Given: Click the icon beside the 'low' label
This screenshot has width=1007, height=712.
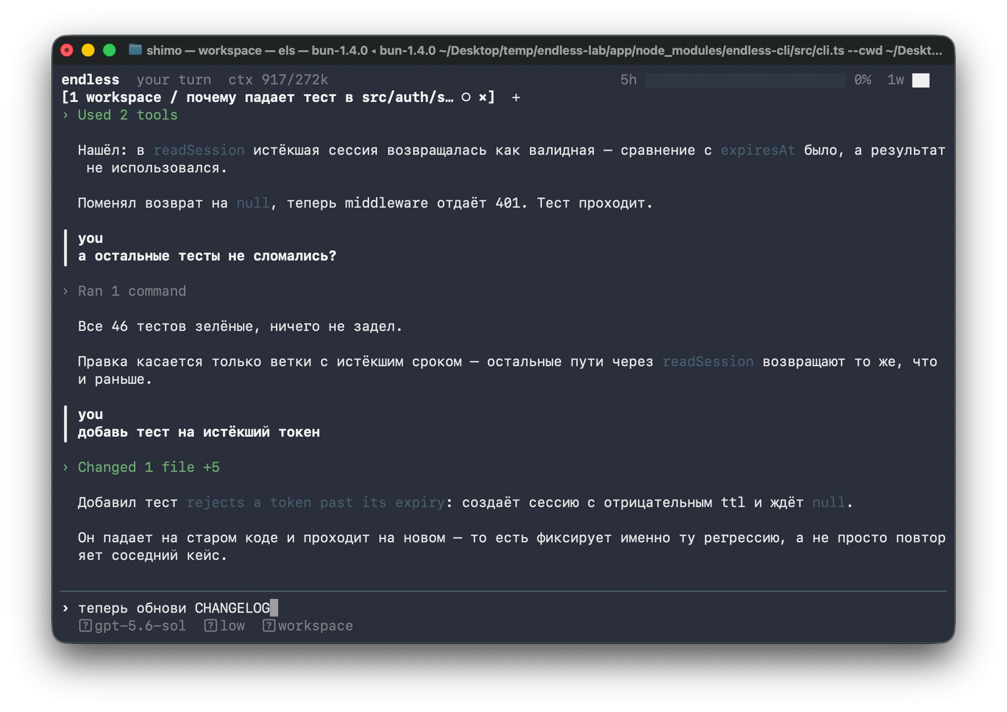Looking at the screenshot, I should 210,626.
